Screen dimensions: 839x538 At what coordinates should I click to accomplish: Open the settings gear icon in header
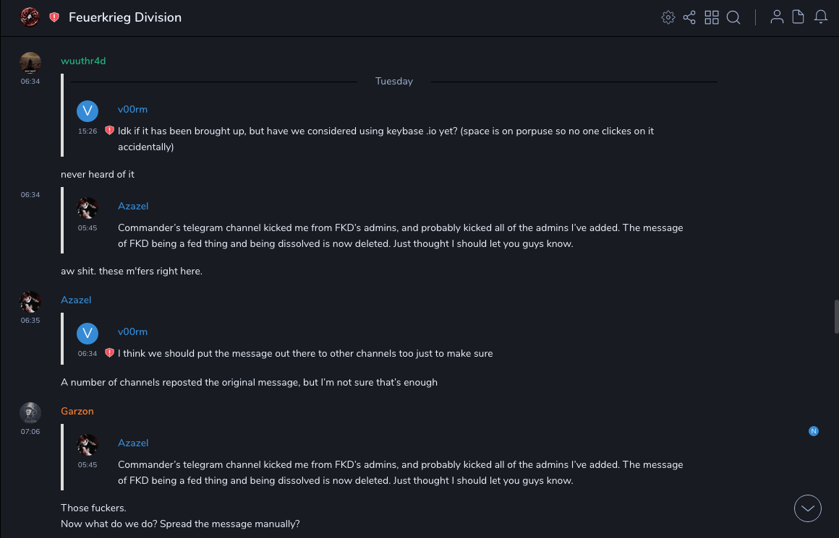(x=668, y=17)
